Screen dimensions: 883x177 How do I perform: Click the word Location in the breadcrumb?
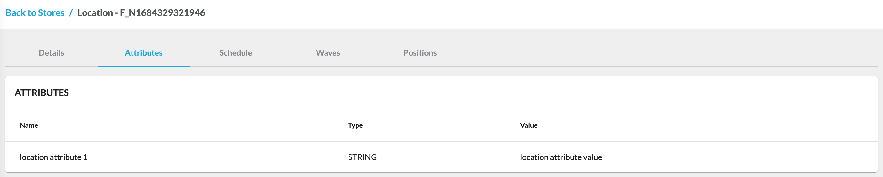pos(95,13)
